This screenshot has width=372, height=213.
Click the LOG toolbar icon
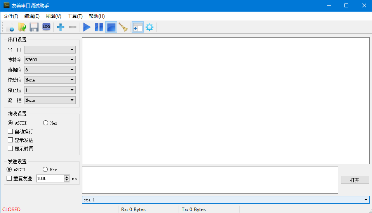click(x=46, y=27)
